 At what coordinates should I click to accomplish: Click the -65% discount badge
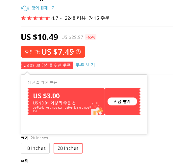click(91, 37)
